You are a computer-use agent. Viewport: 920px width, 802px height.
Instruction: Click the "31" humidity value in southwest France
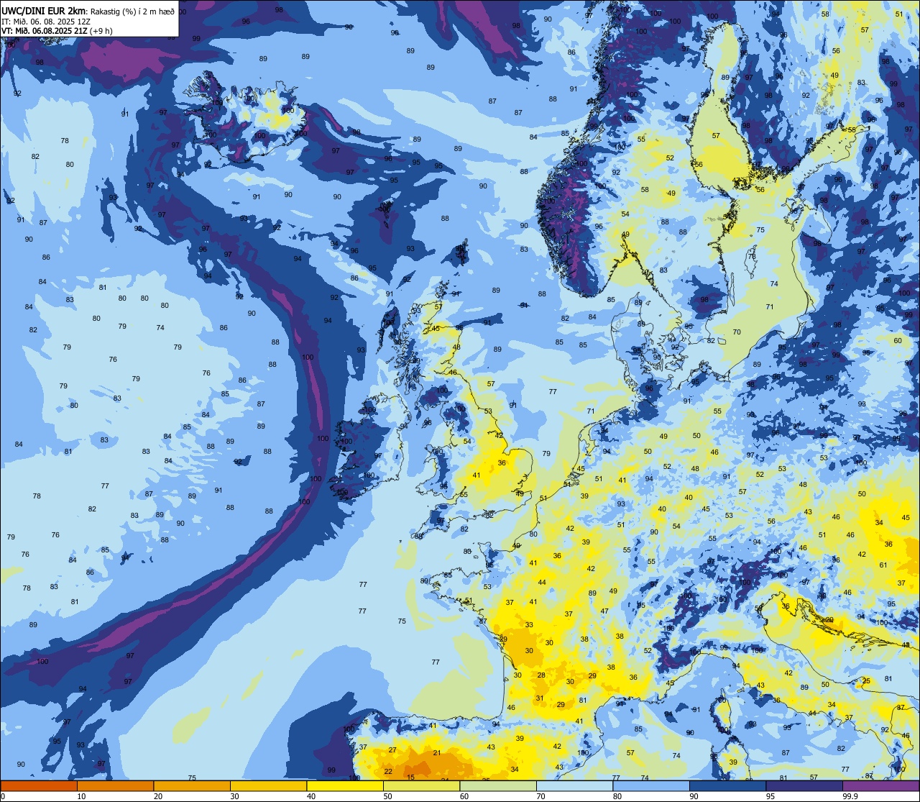pos(540,698)
